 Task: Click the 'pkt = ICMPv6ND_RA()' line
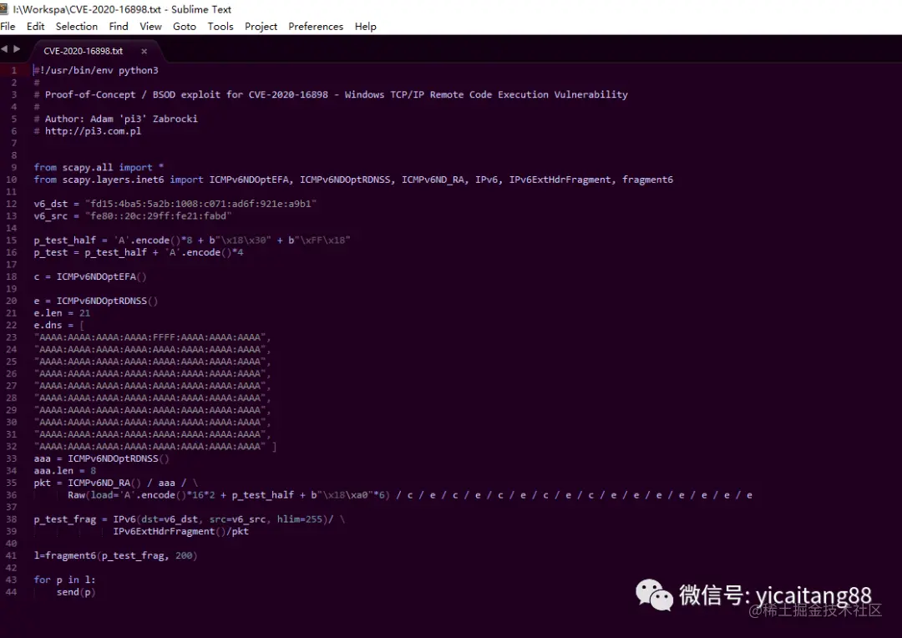tap(115, 483)
